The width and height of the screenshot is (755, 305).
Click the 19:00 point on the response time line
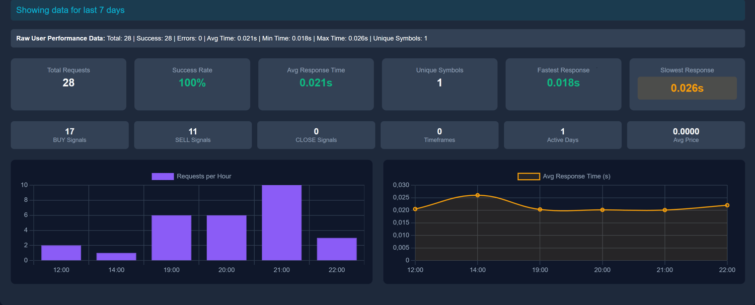pyautogui.click(x=540, y=209)
